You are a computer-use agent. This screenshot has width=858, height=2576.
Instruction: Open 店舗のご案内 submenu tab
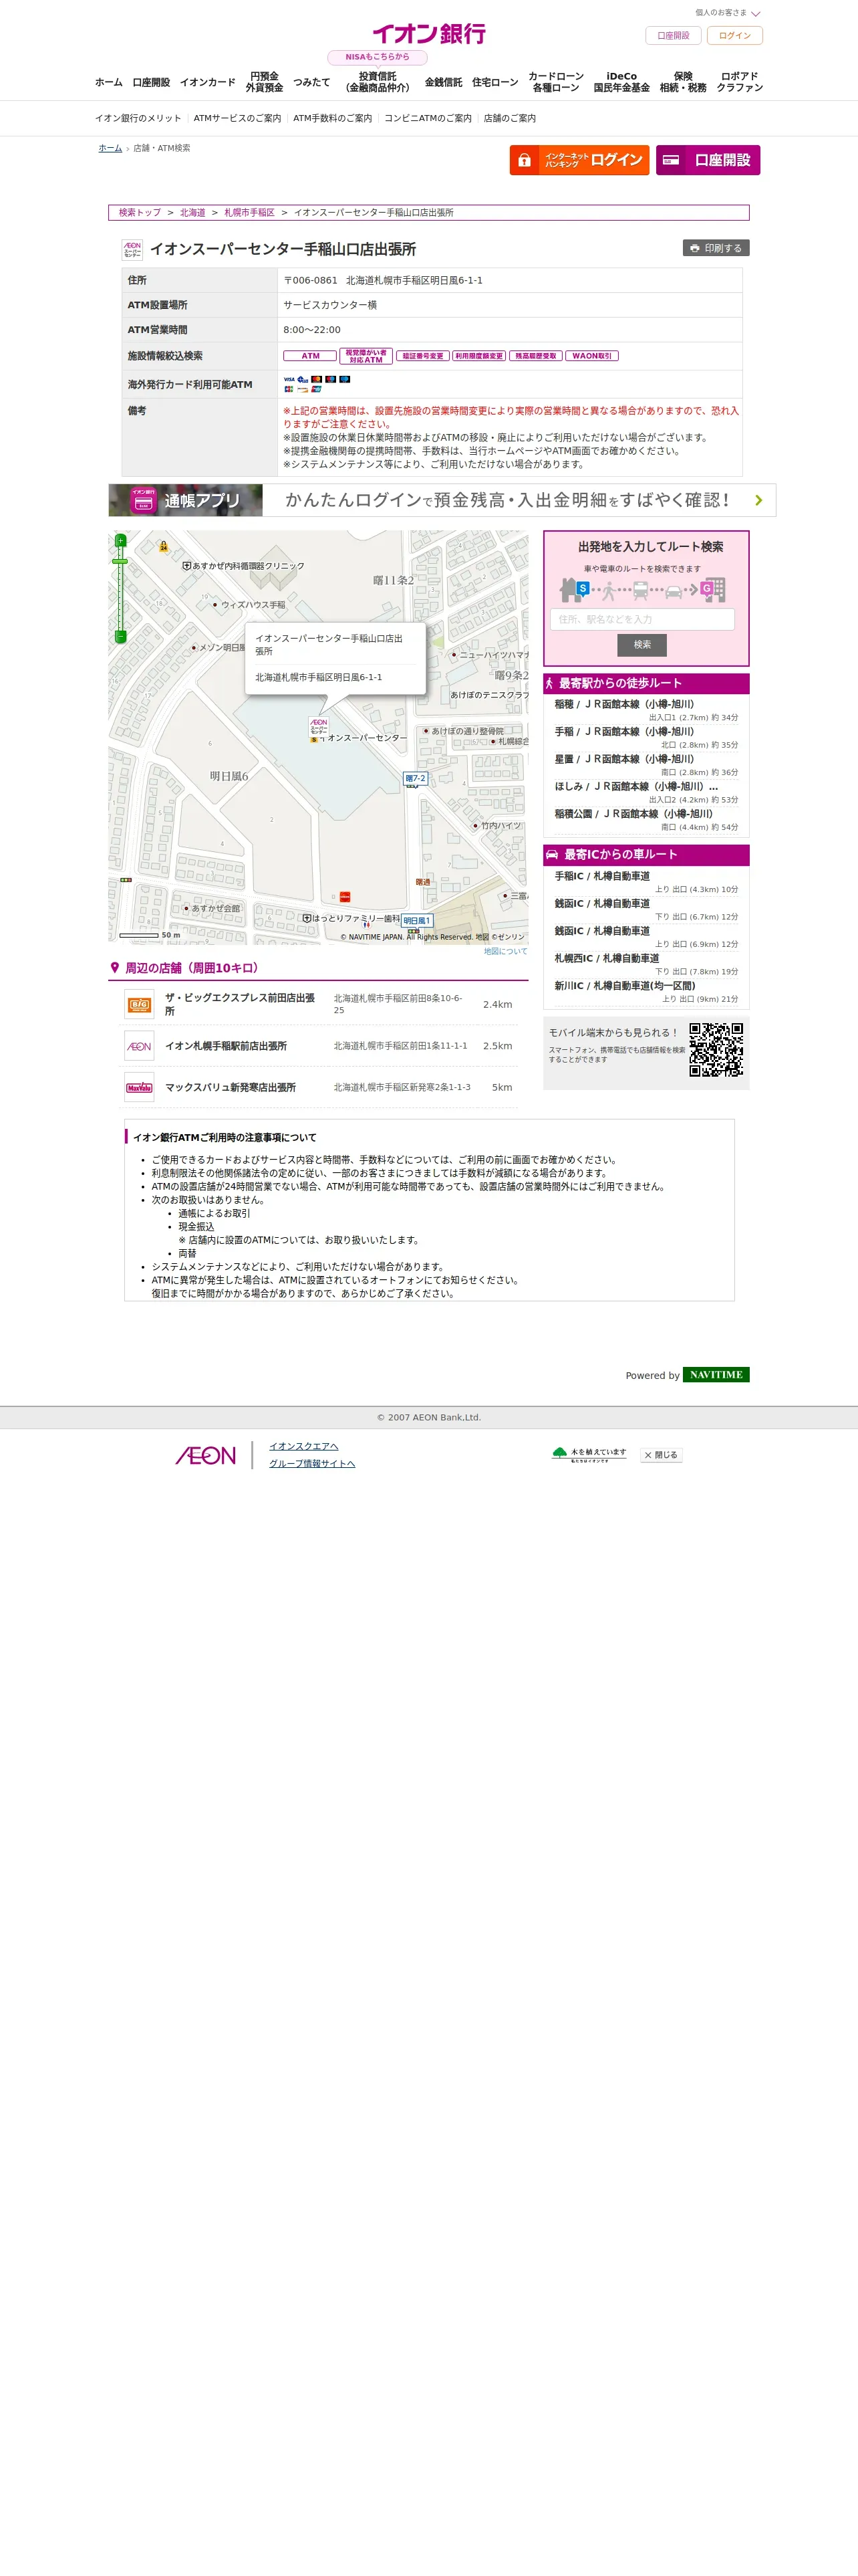tap(509, 118)
